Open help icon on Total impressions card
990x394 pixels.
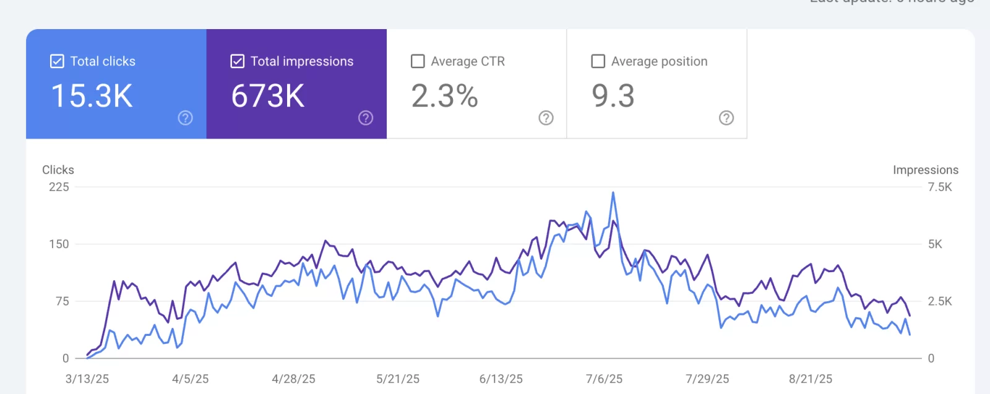pyautogui.click(x=366, y=118)
